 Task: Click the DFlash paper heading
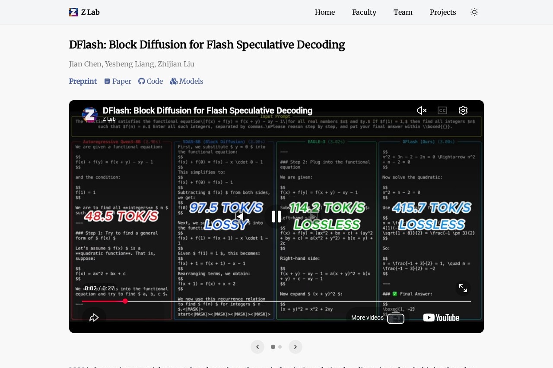(x=207, y=45)
